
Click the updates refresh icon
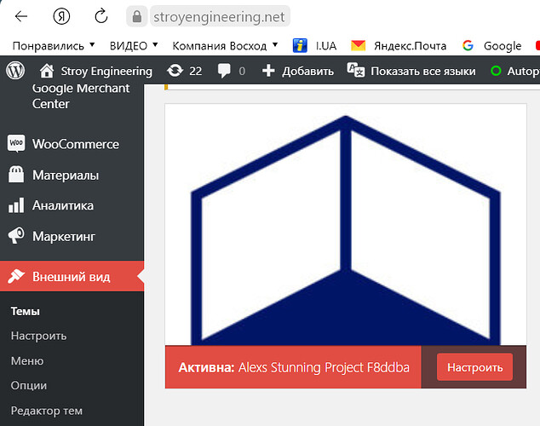pyautogui.click(x=175, y=71)
